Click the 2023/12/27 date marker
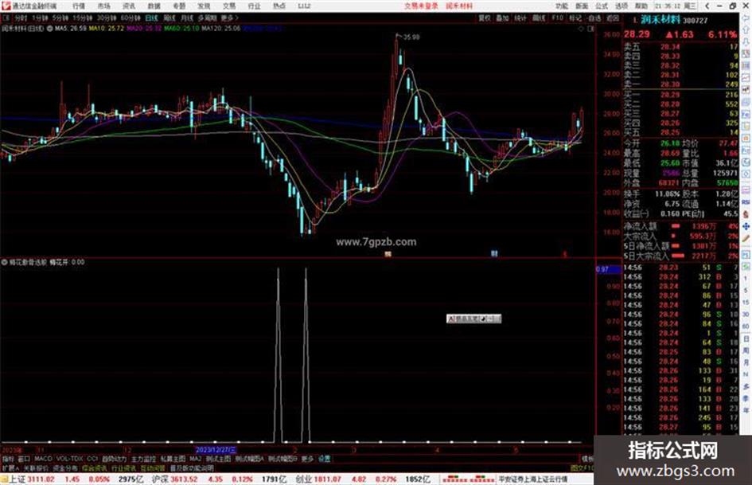This screenshot has height=485, width=752. [x=216, y=451]
